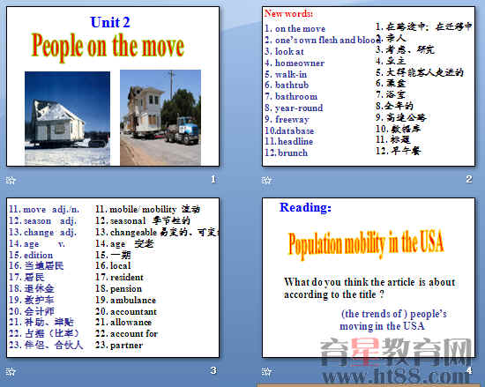
Task: Click slide number 3 label
Action: [x=213, y=370]
